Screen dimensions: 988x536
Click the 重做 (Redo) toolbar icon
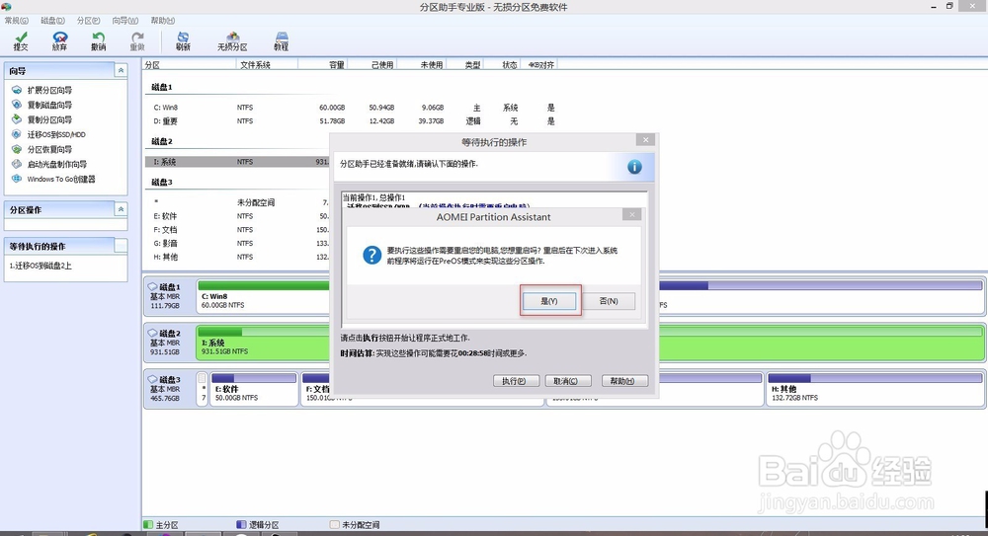point(137,41)
